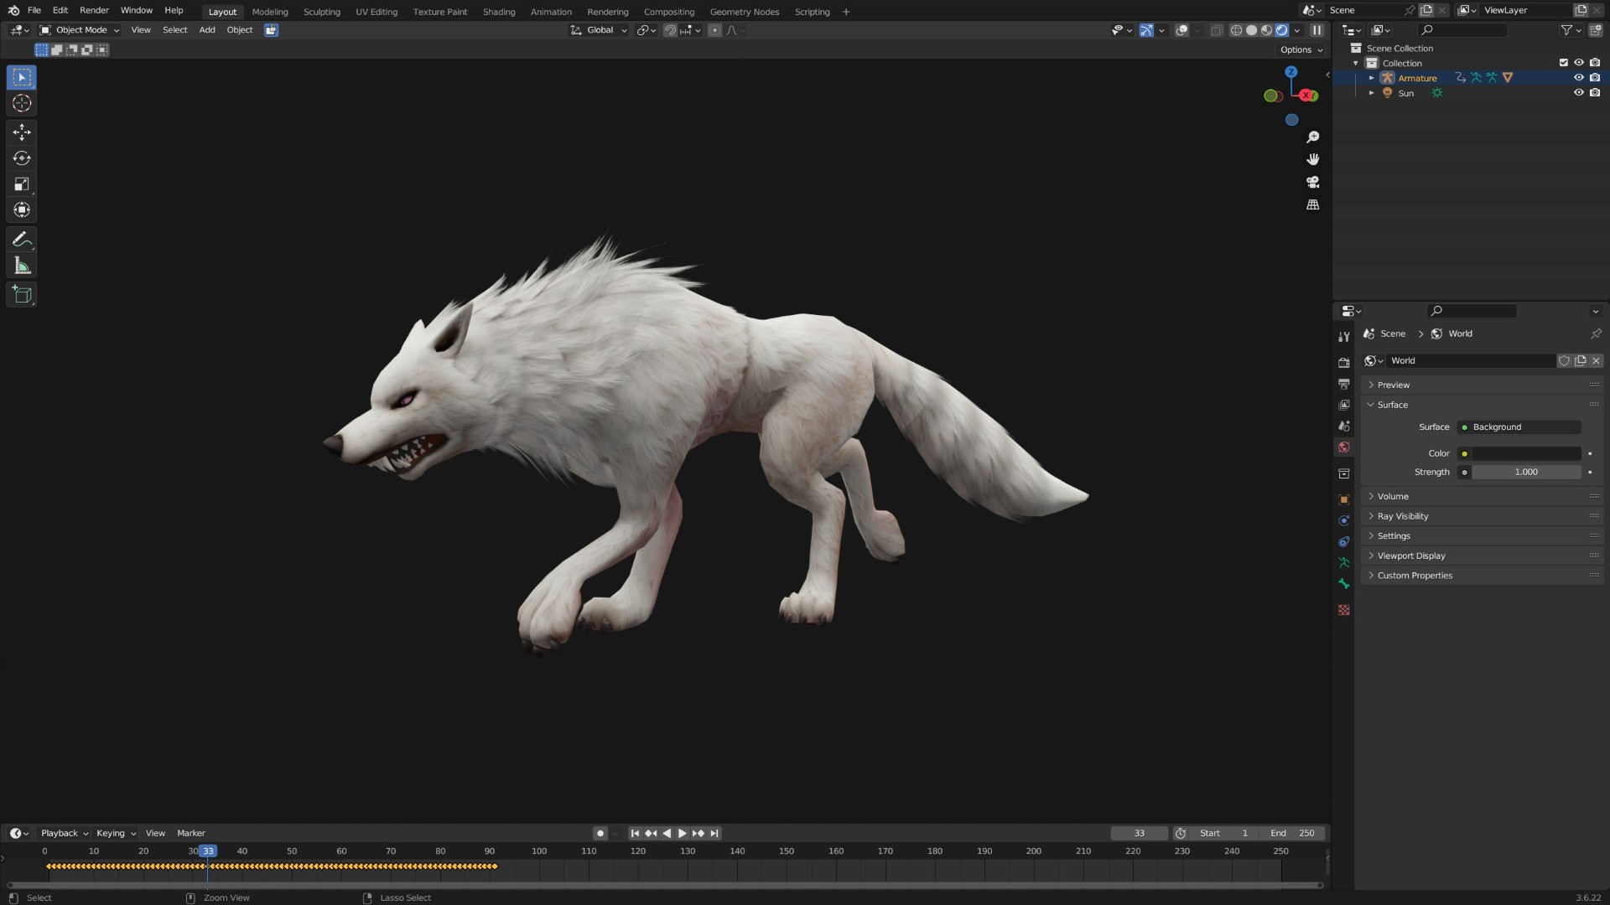Viewport: 1610px width, 905px height.
Task: Open the Texture properties checker icon
Action: [1344, 610]
